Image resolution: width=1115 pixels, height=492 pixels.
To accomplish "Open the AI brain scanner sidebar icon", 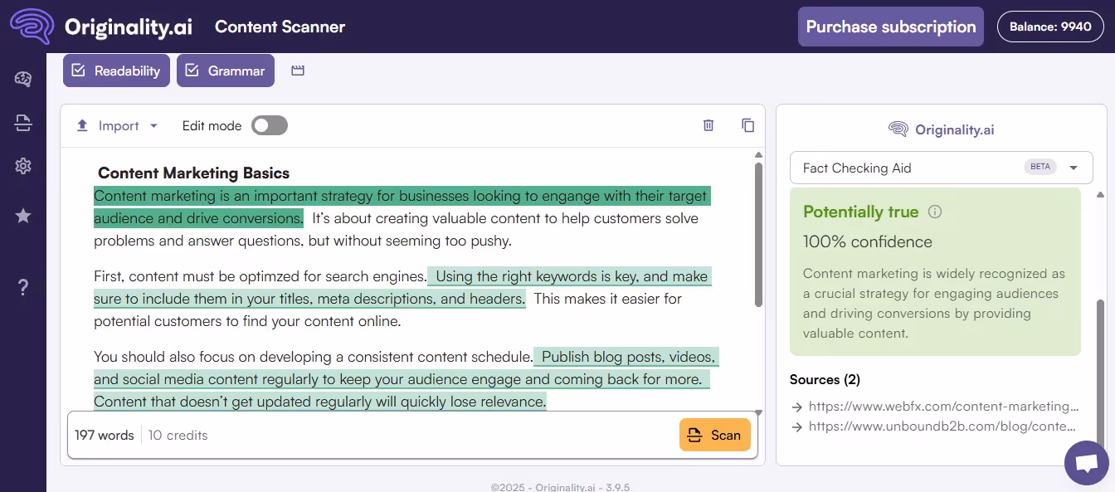I will pyautogui.click(x=23, y=79).
